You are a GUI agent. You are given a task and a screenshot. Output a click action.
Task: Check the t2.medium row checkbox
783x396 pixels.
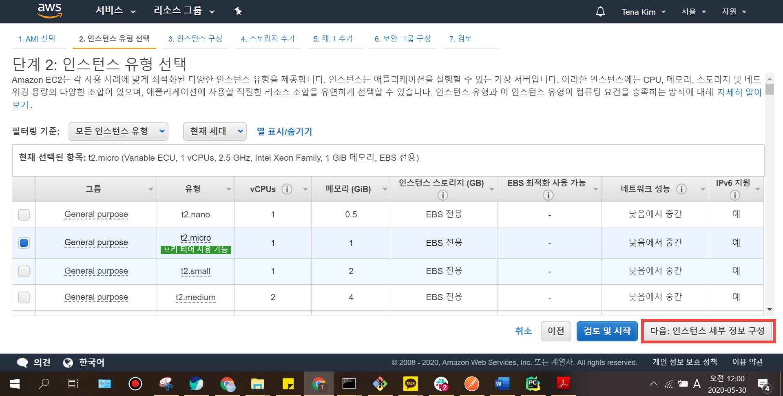point(24,297)
